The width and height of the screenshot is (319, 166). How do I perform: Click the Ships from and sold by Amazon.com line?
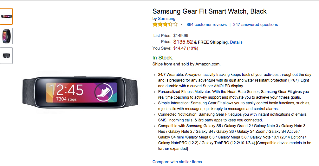pos(186,64)
